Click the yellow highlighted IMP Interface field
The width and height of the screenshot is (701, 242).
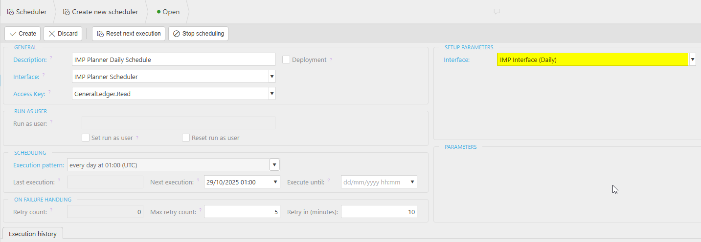(592, 60)
